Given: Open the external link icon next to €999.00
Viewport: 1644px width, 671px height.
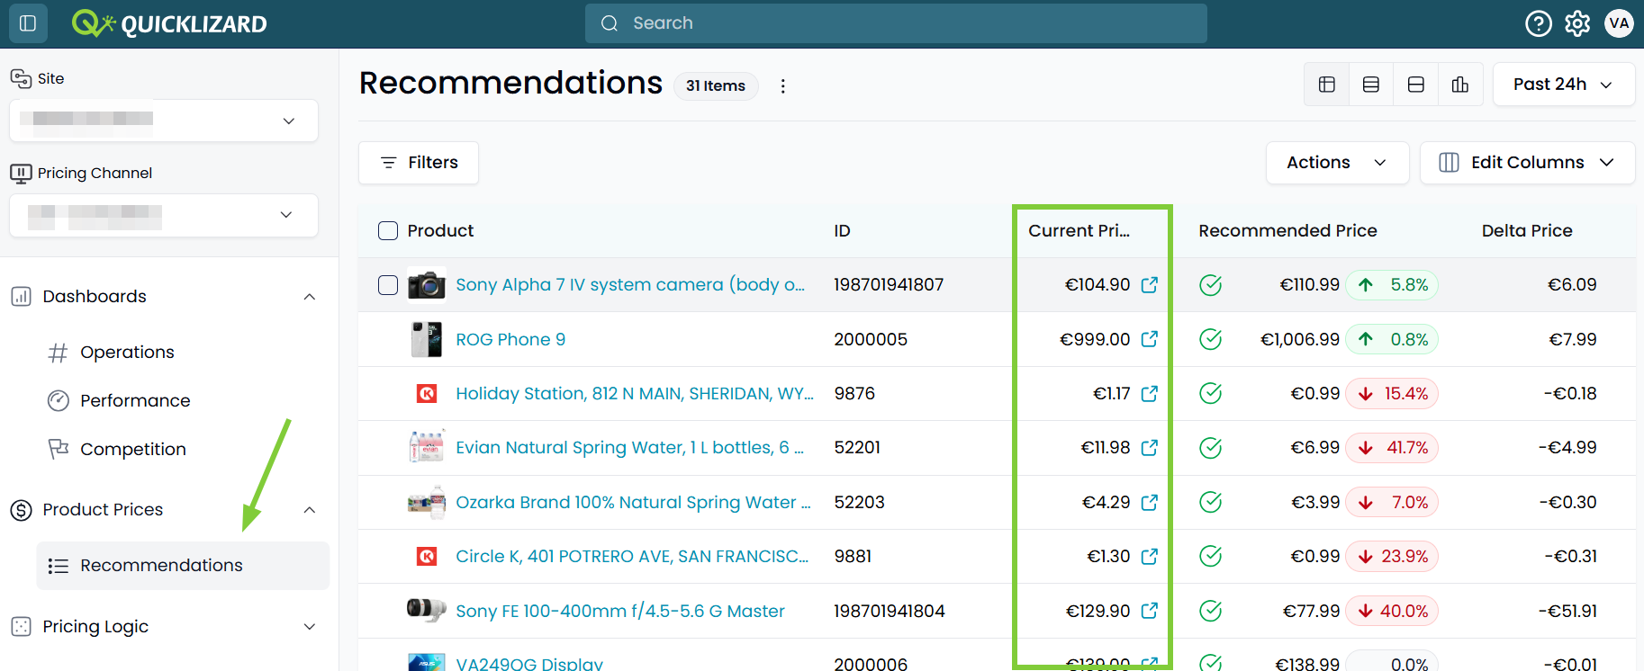Looking at the screenshot, I should [x=1150, y=339].
